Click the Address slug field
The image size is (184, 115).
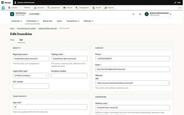(x=132, y=108)
